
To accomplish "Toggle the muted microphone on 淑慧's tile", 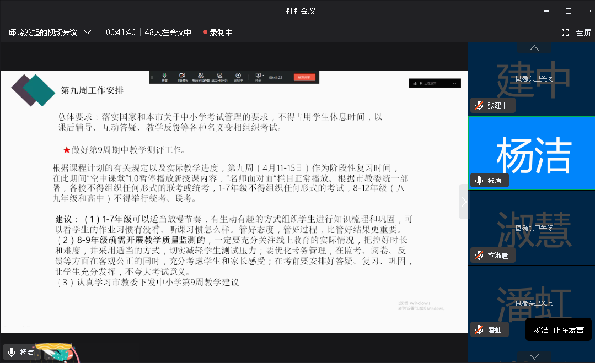I will point(479,255).
